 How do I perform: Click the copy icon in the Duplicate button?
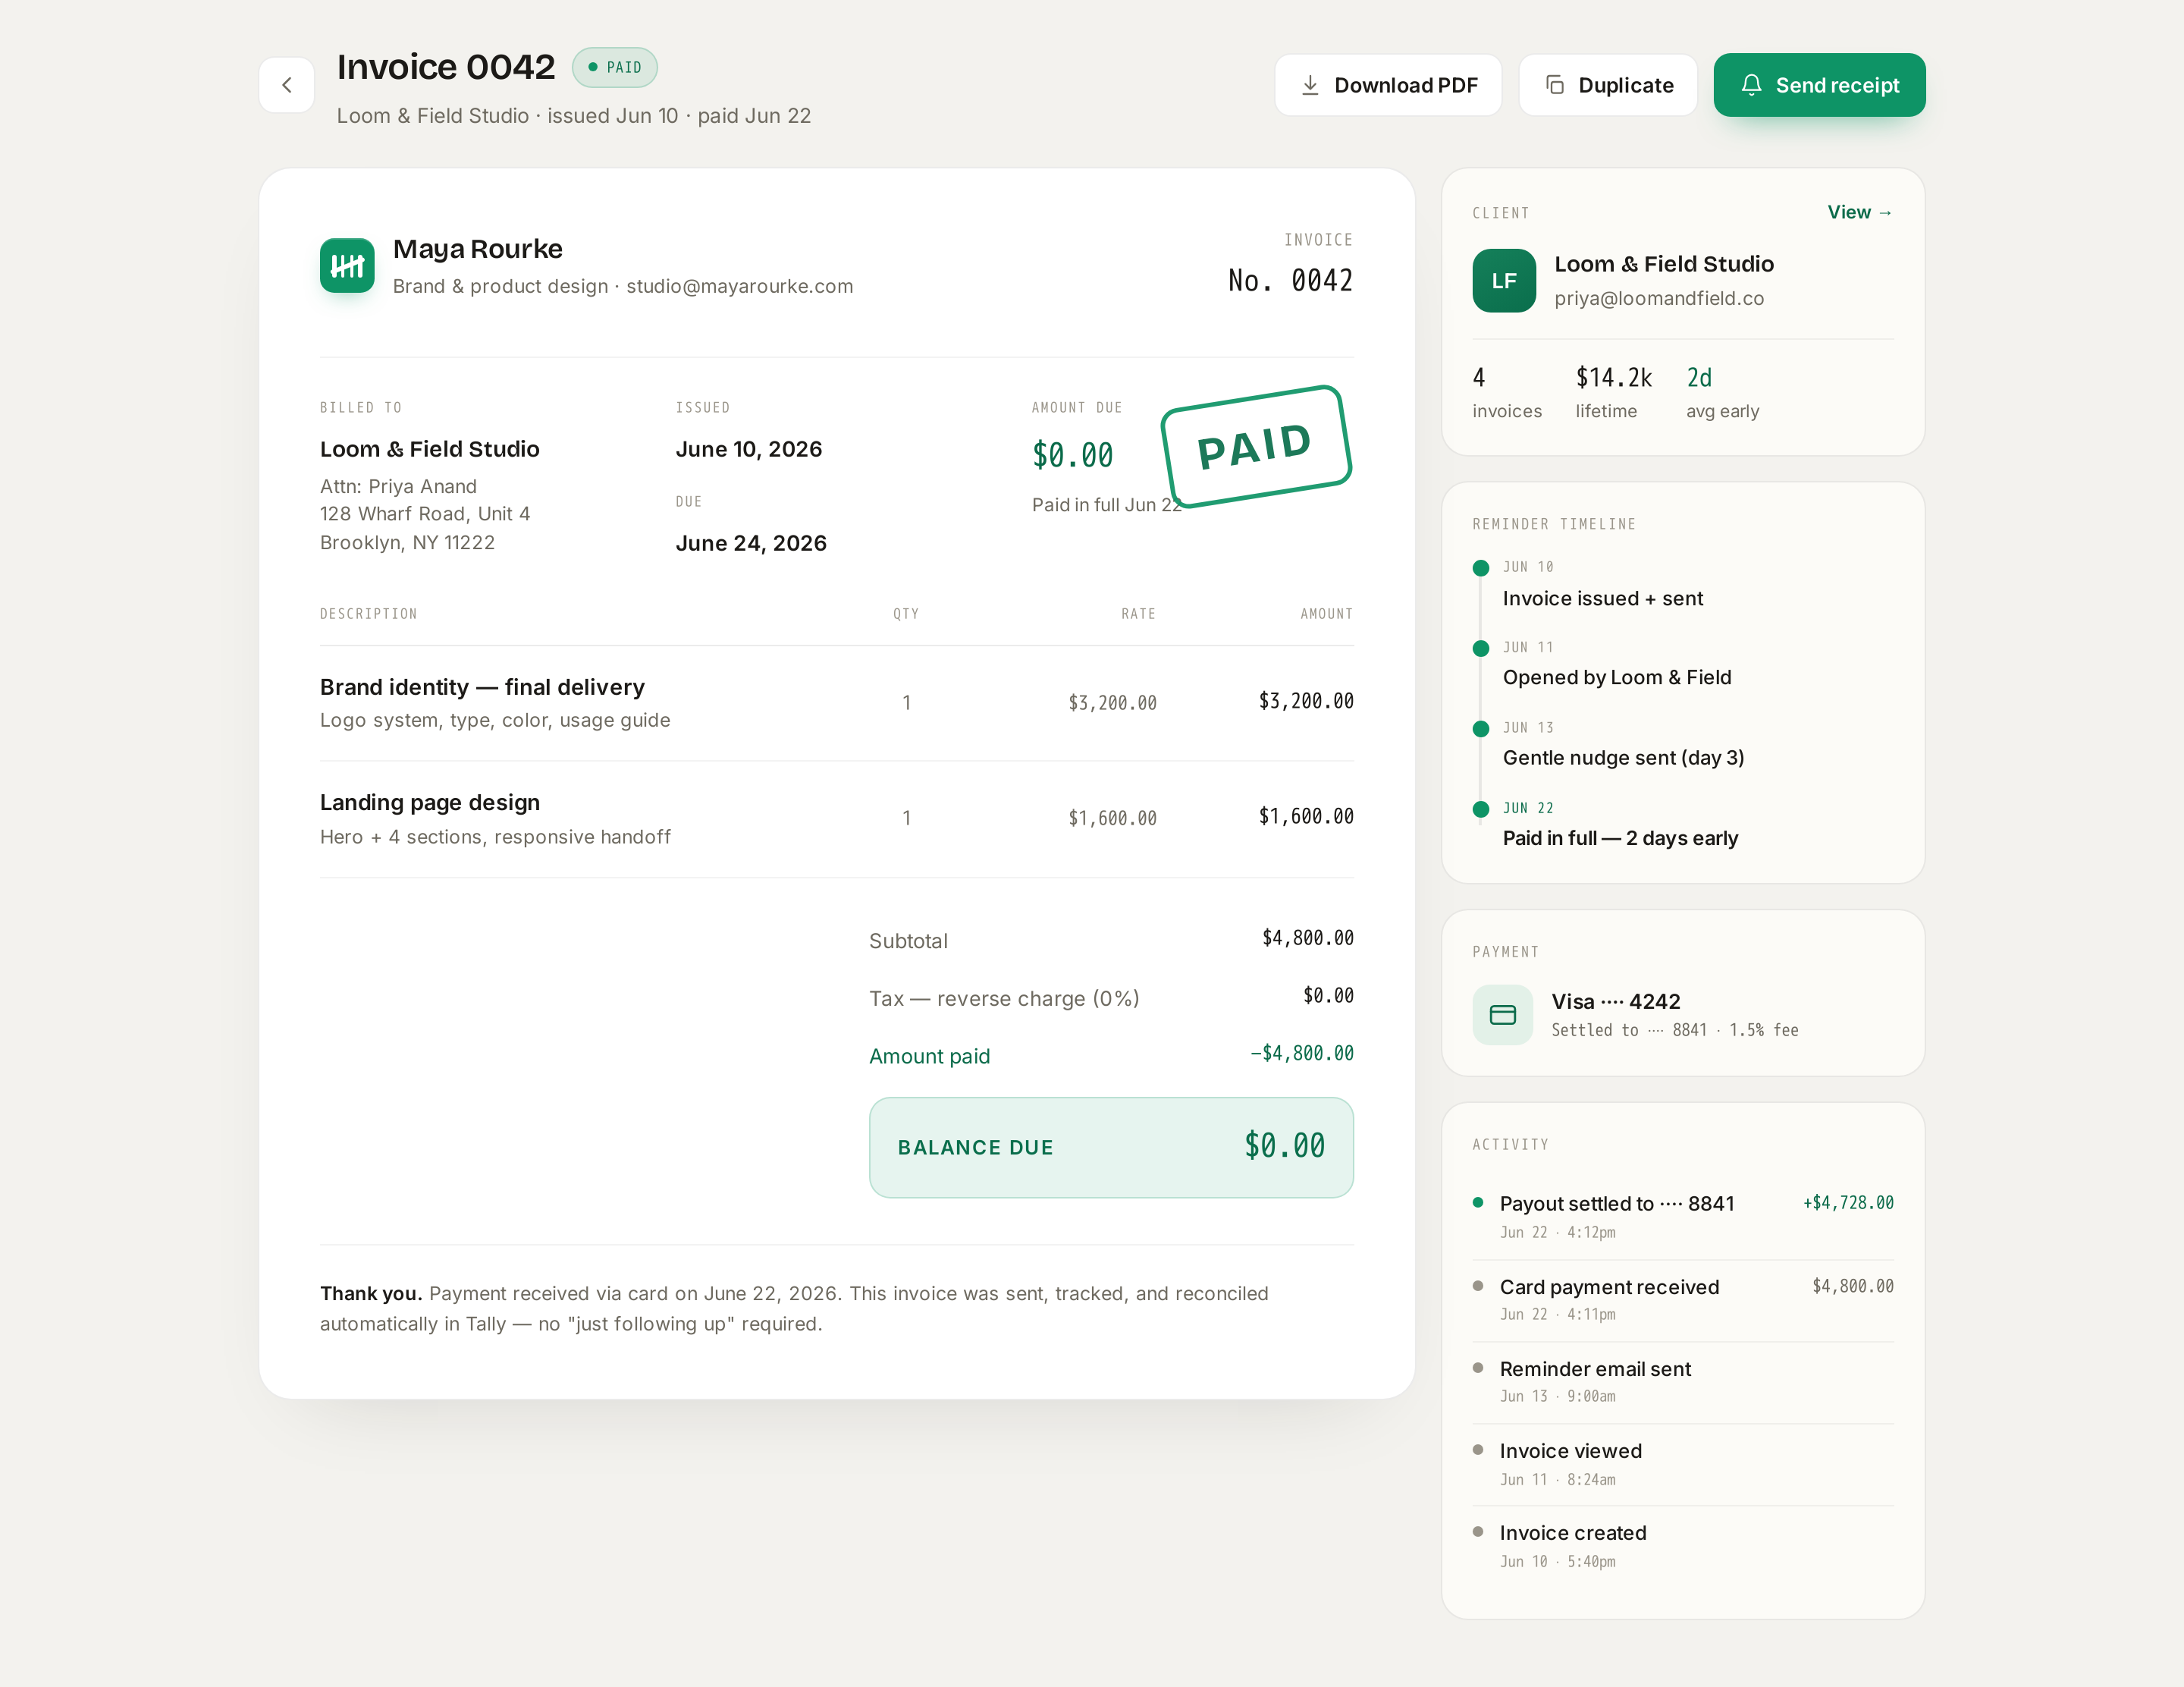1555,85
